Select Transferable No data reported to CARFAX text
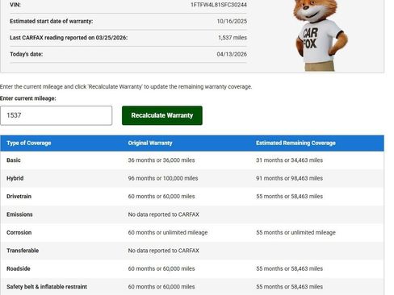Image resolution: width=394 pixels, height=295 pixels. coord(163,251)
